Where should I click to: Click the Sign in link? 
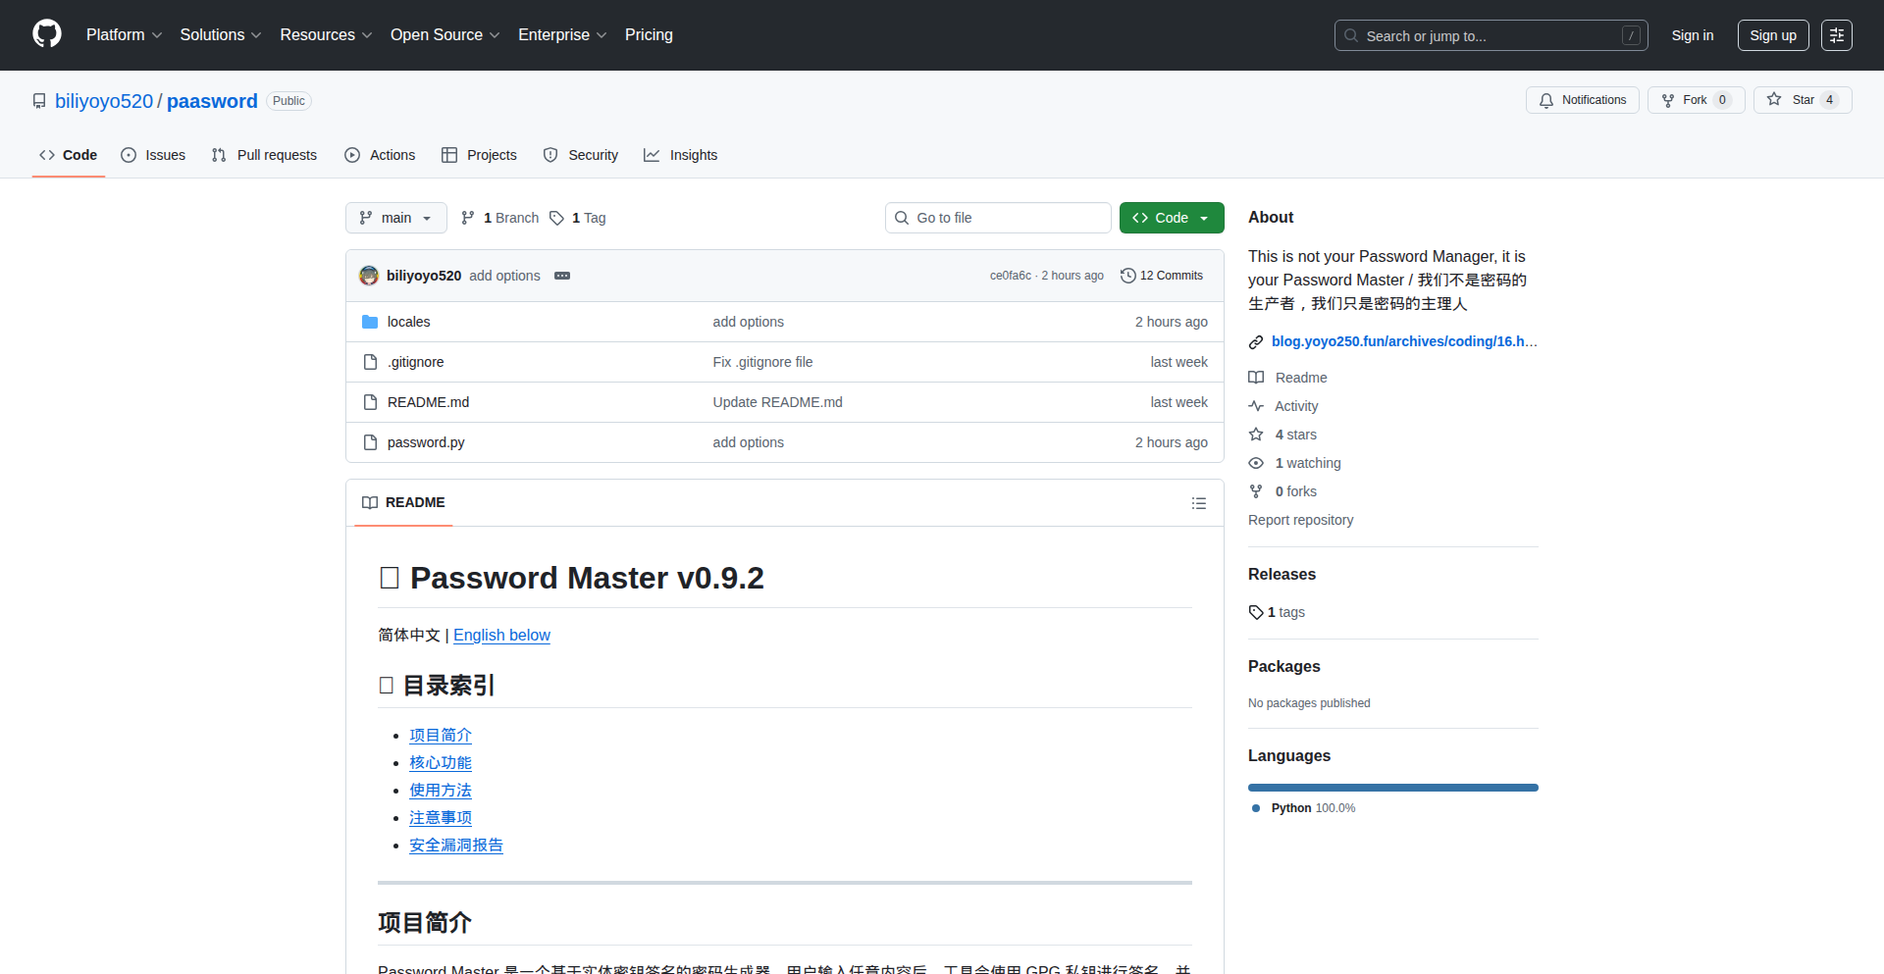(x=1693, y=35)
